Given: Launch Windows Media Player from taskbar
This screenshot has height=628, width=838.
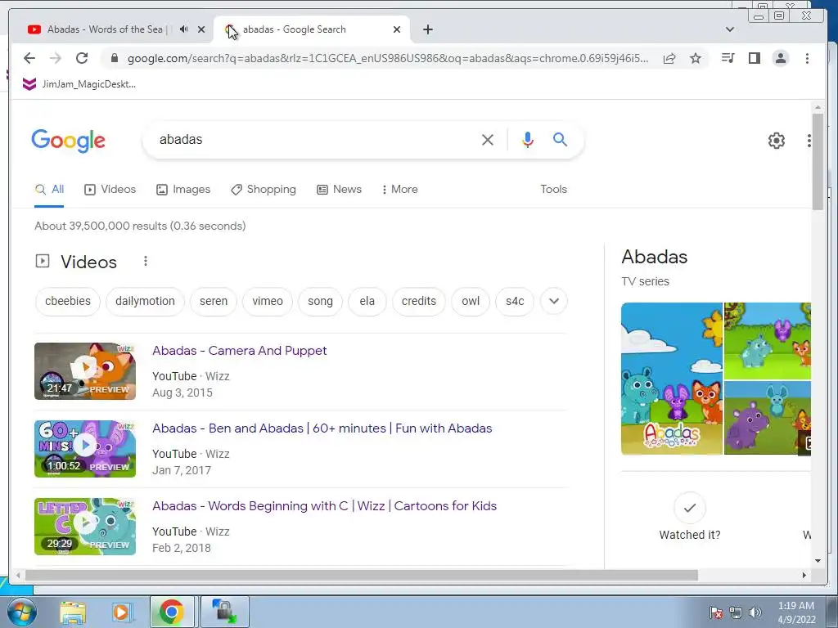Looking at the screenshot, I should pos(122,612).
